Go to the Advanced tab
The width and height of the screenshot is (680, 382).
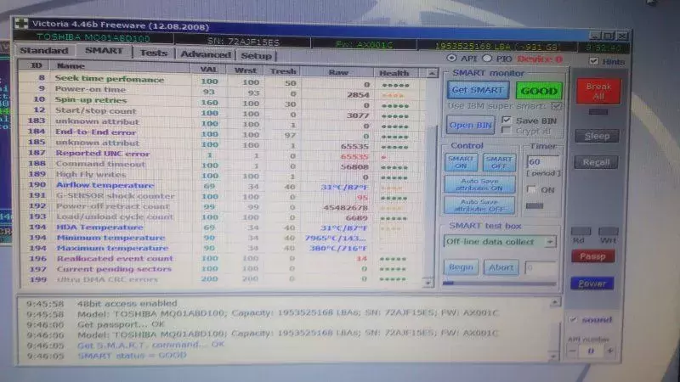[206, 54]
